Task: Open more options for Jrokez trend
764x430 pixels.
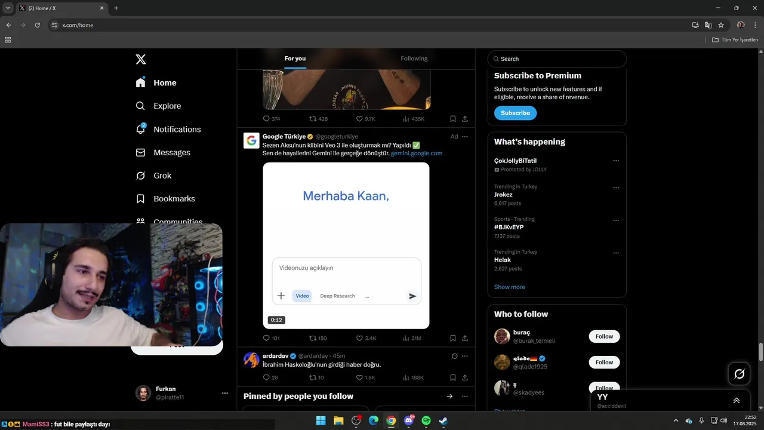Action: (x=616, y=188)
